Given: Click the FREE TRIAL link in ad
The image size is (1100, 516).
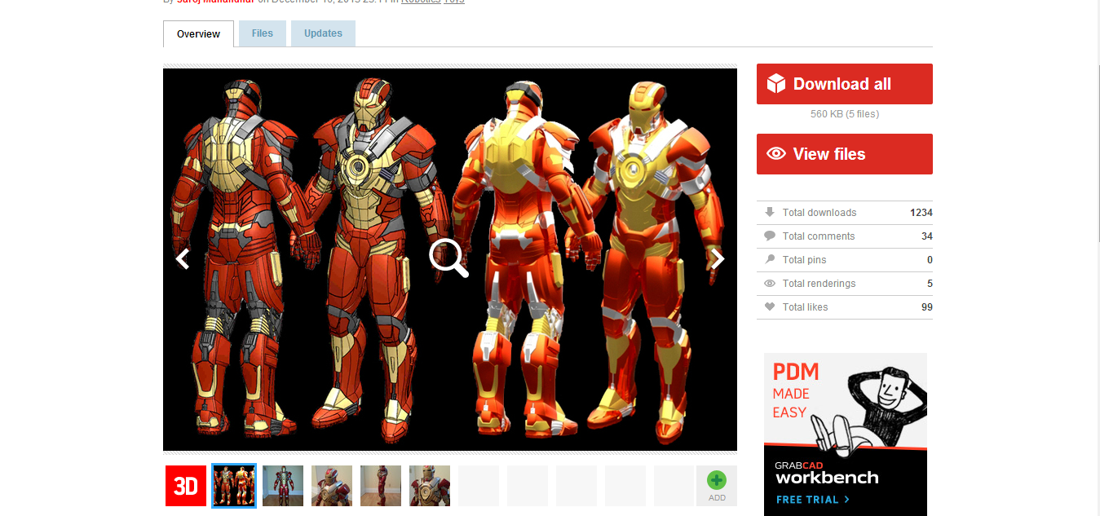Looking at the screenshot, I should pos(813,500).
